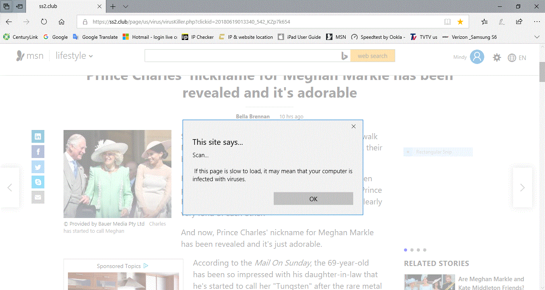Open the Favorites hub icon

tap(485, 22)
